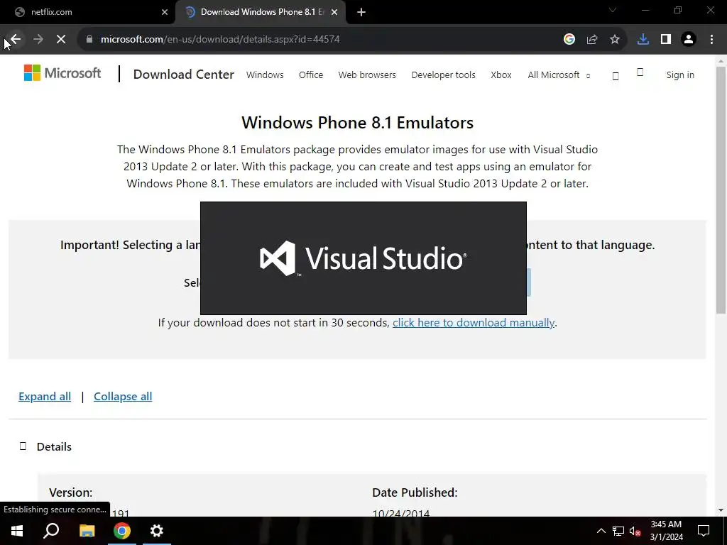
Task: Select the Download Windows Phone 8.1 tab
Action: 261,12
